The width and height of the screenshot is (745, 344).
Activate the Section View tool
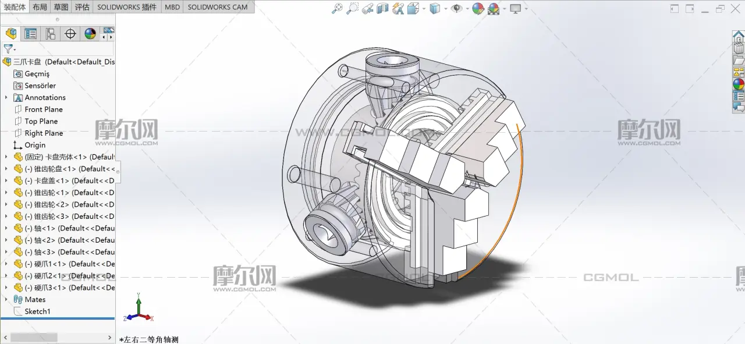(x=382, y=8)
